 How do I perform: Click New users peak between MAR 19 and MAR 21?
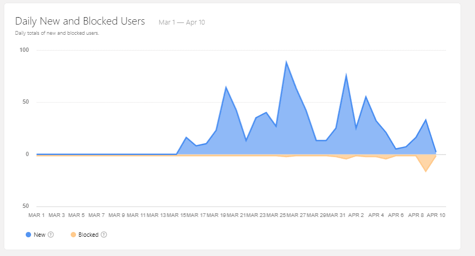[226, 87]
